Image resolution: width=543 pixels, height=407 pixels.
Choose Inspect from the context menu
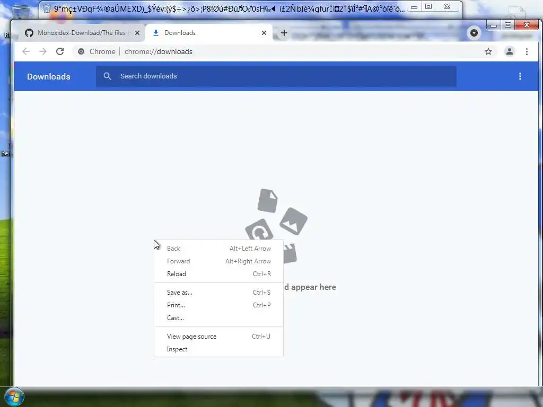point(218,349)
